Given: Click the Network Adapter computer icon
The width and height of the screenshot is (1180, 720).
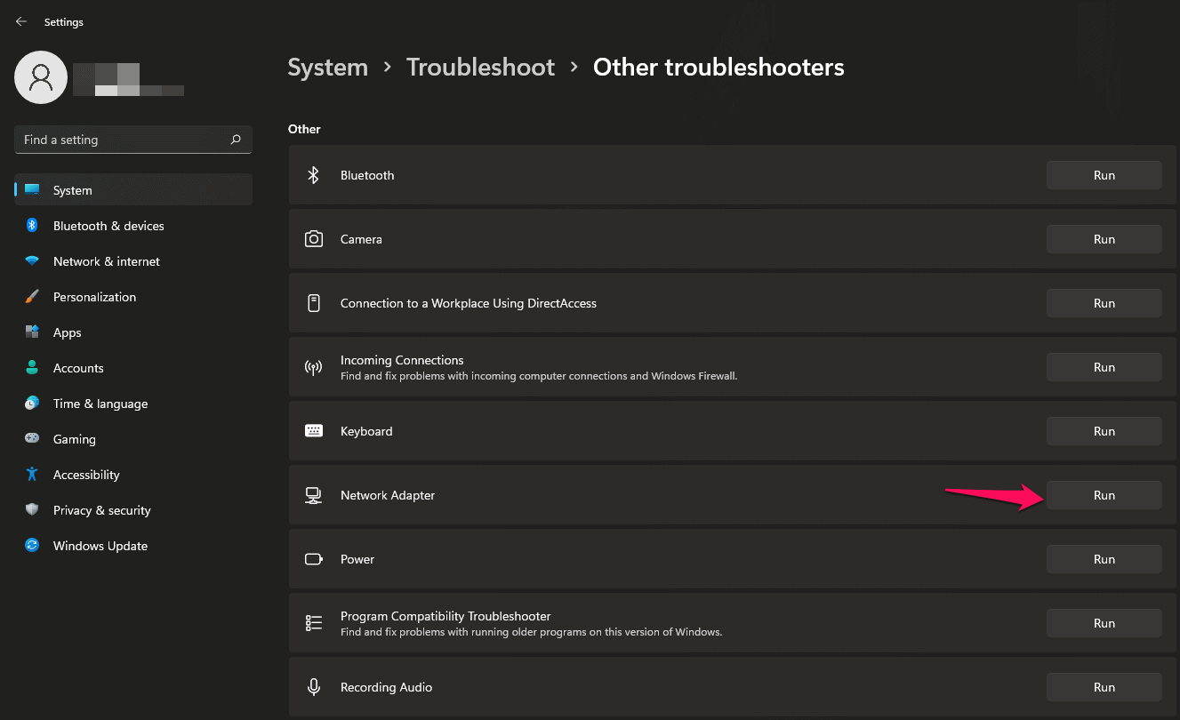Looking at the screenshot, I should [x=314, y=495].
